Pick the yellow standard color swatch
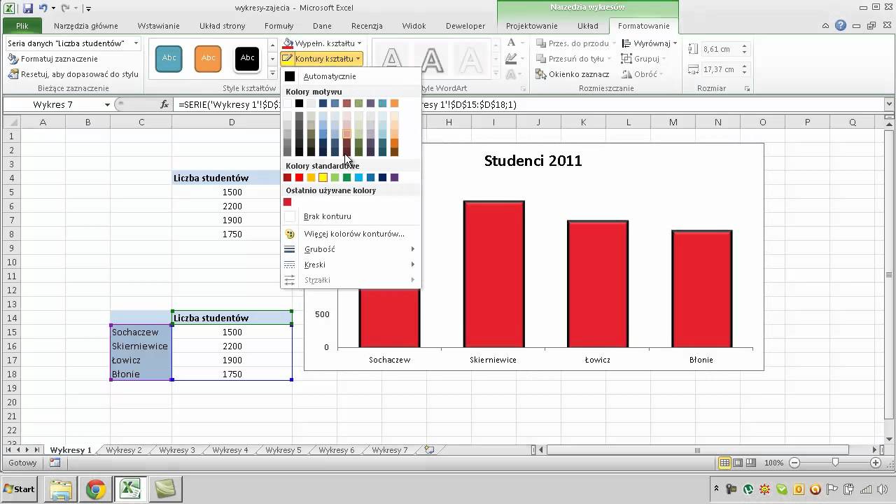896x504 pixels. pyautogui.click(x=323, y=178)
